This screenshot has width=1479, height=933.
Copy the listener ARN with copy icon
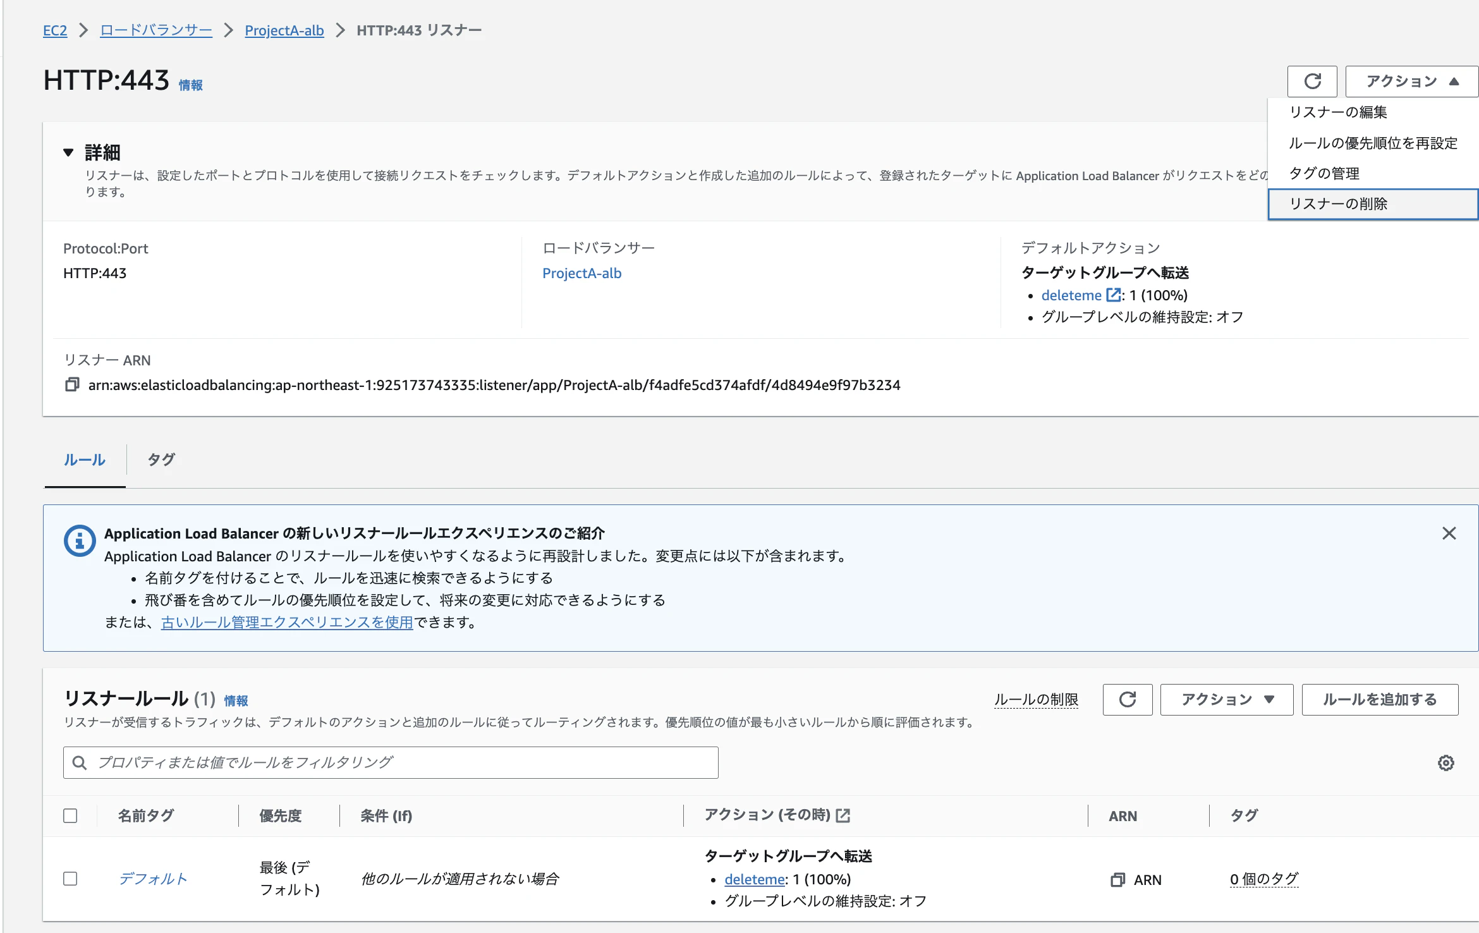coord(72,384)
